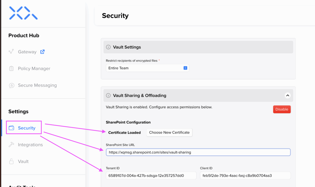Viewport: 315px width, 187px height.
Task: Click the XQ logo in sidebar
Action: click(x=23, y=13)
